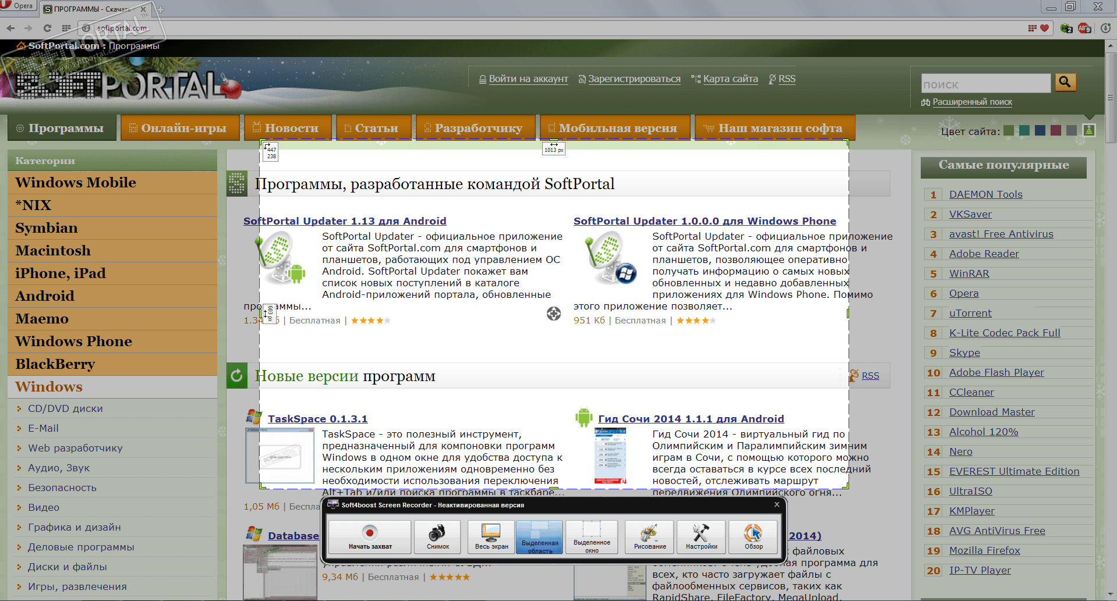The image size is (1117, 601).
Task: Open the Безопасность subcategory
Action: pyautogui.click(x=62, y=488)
